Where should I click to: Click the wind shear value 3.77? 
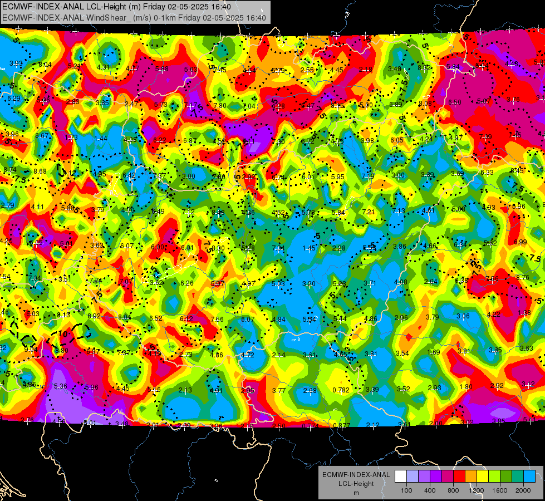pos(279,390)
